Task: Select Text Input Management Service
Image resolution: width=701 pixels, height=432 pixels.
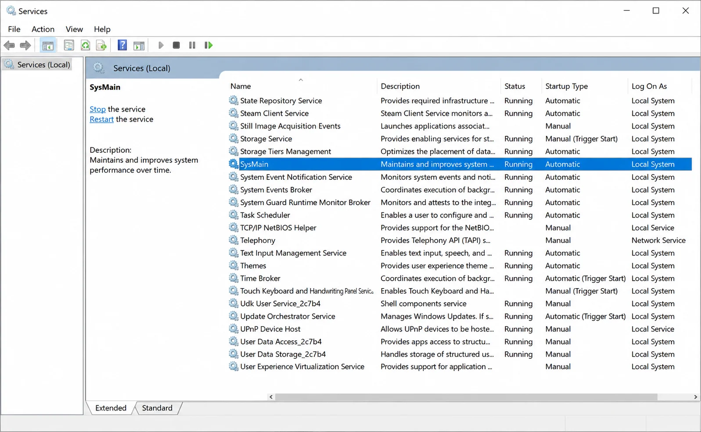Action: point(460,253)
